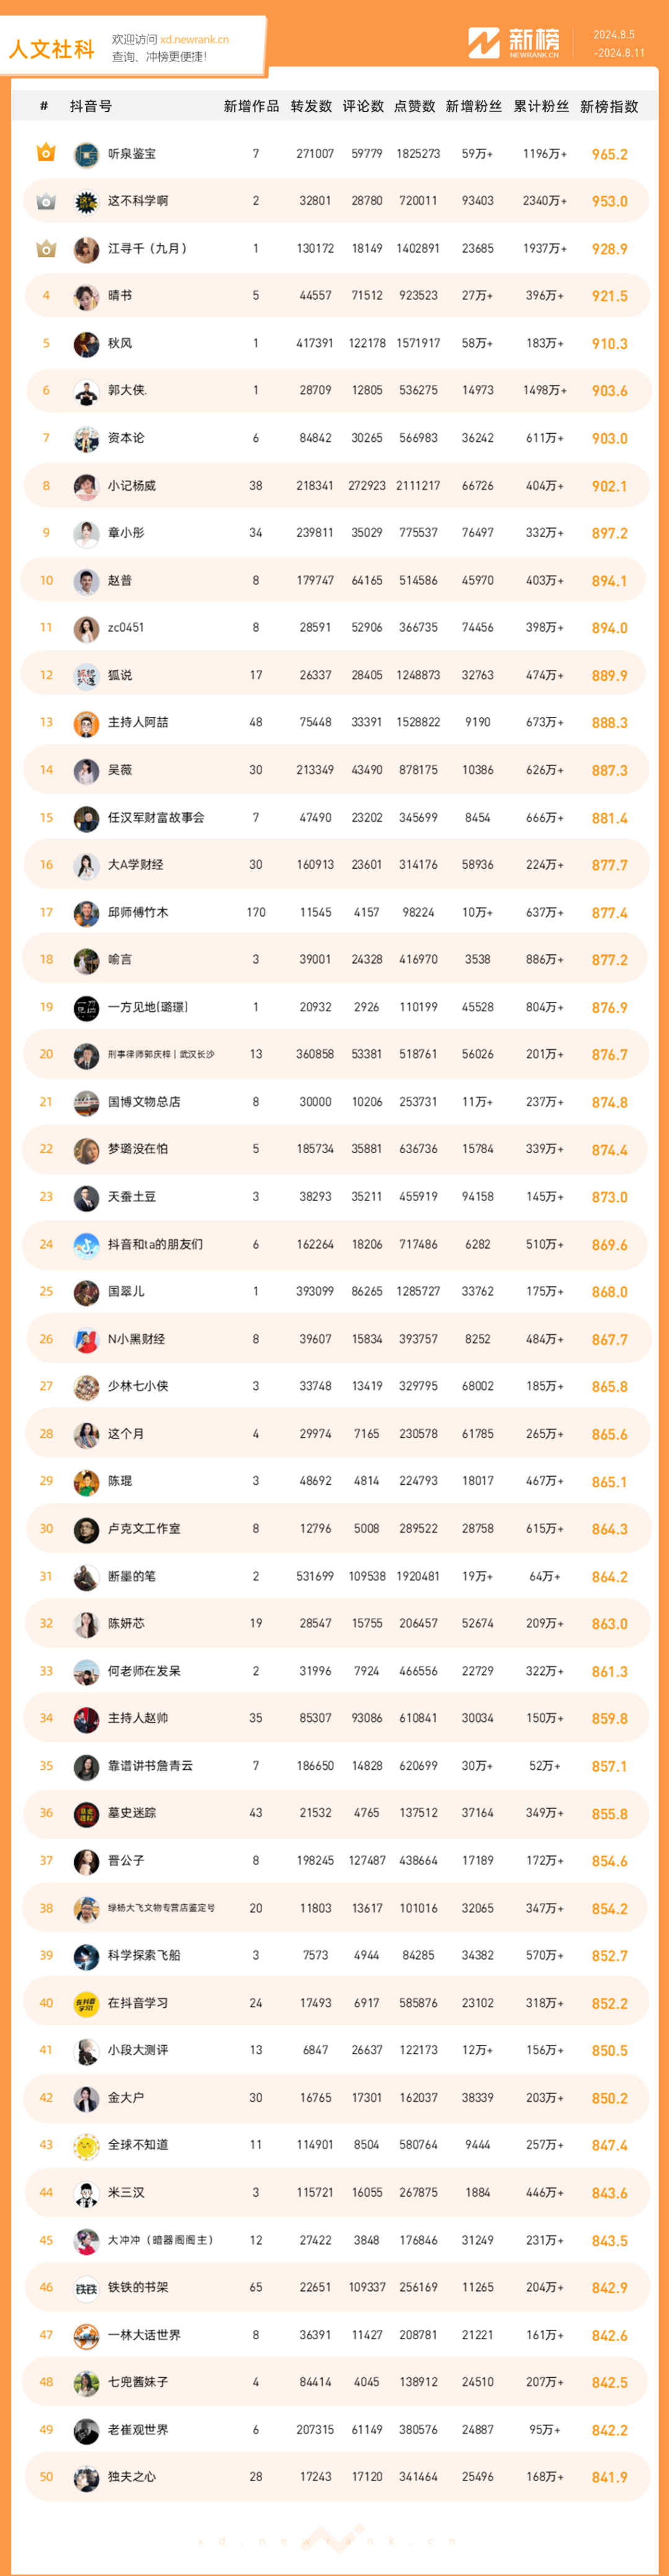Click the 新增粉丝 column header
Viewport: 669px width, 2576px height.
pyautogui.click(x=473, y=106)
